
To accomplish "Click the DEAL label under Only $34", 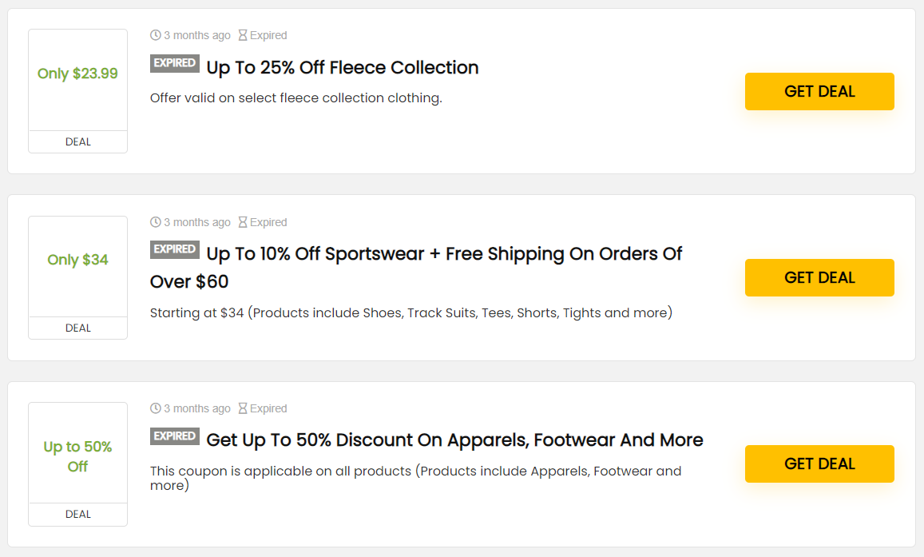I will click(x=77, y=328).
